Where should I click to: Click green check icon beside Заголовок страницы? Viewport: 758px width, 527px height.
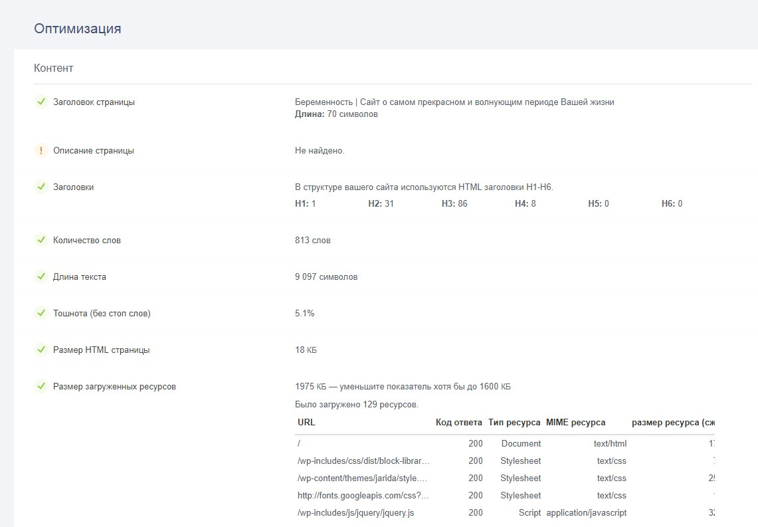click(x=41, y=102)
